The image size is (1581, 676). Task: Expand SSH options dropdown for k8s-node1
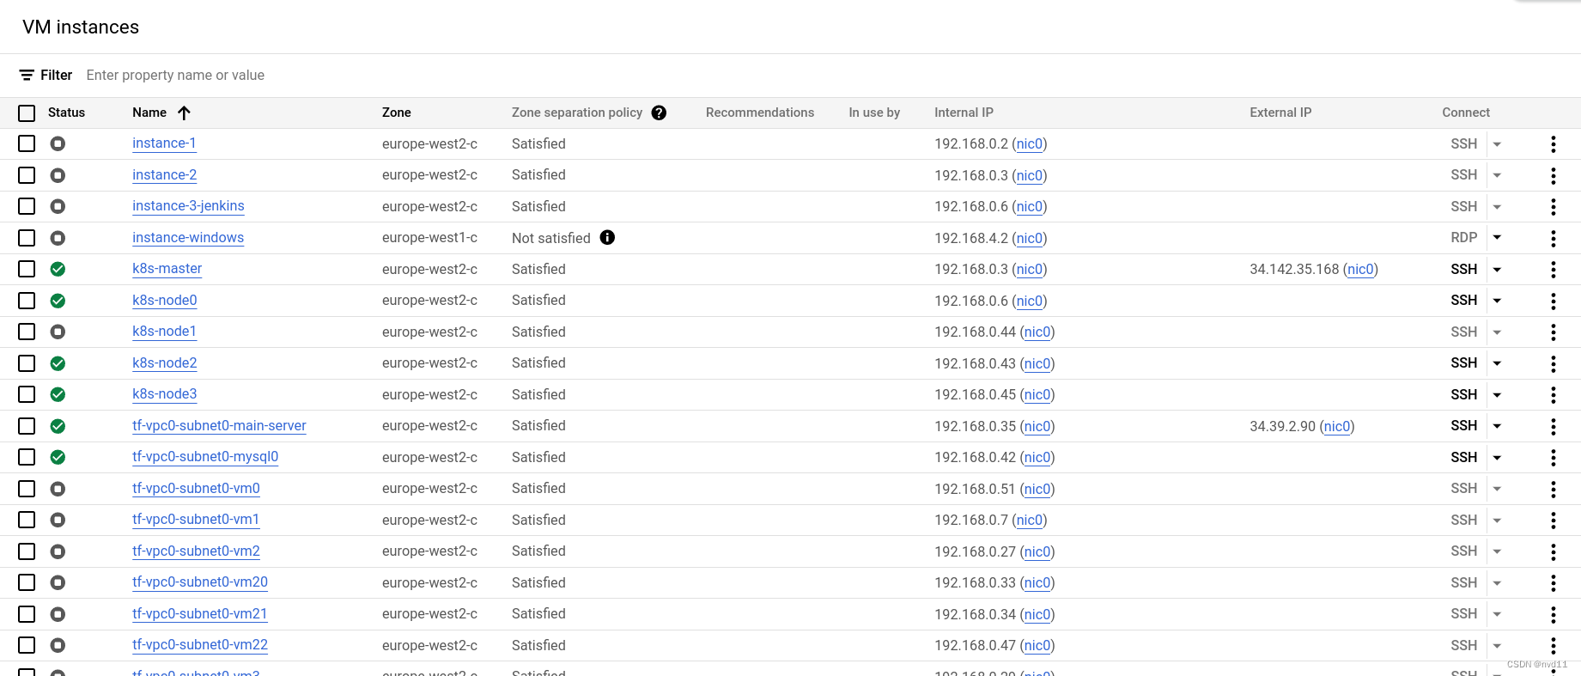click(1497, 332)
